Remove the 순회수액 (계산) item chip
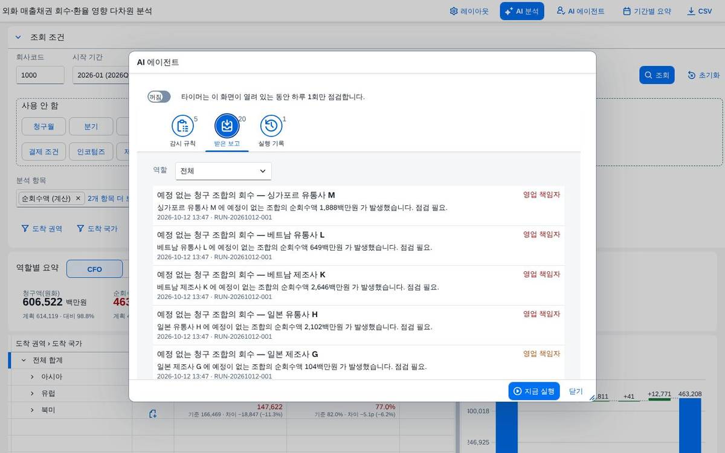The image size is (725, 453). click(78, 198)
